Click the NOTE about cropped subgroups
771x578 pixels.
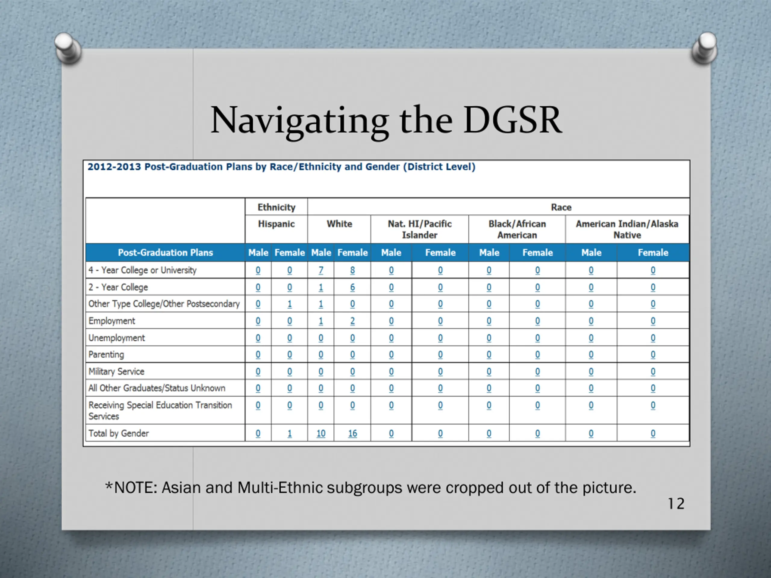[x=370, y=488]
